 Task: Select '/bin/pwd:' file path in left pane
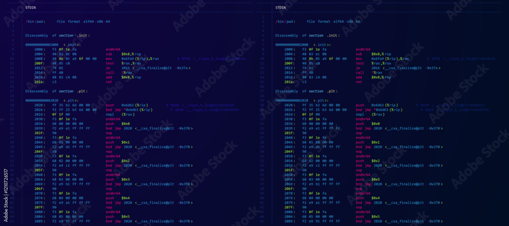click(x=36, y=22)
